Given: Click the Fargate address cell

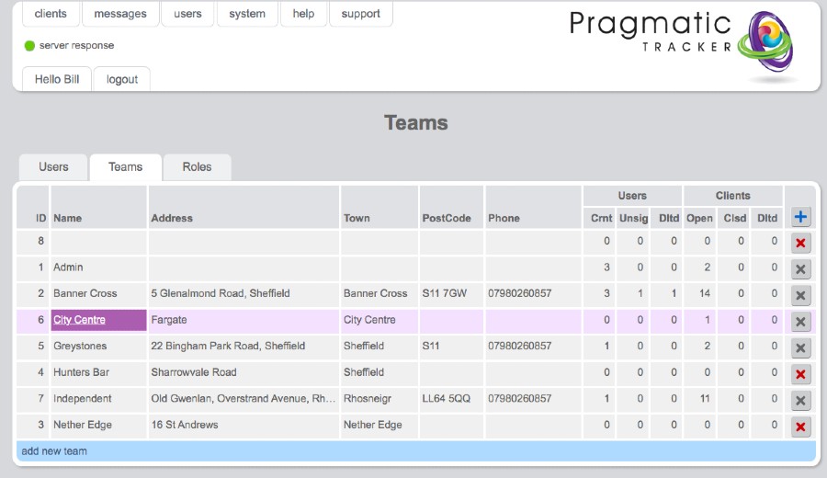Looking at the screenshot, I should pos(244,320).
